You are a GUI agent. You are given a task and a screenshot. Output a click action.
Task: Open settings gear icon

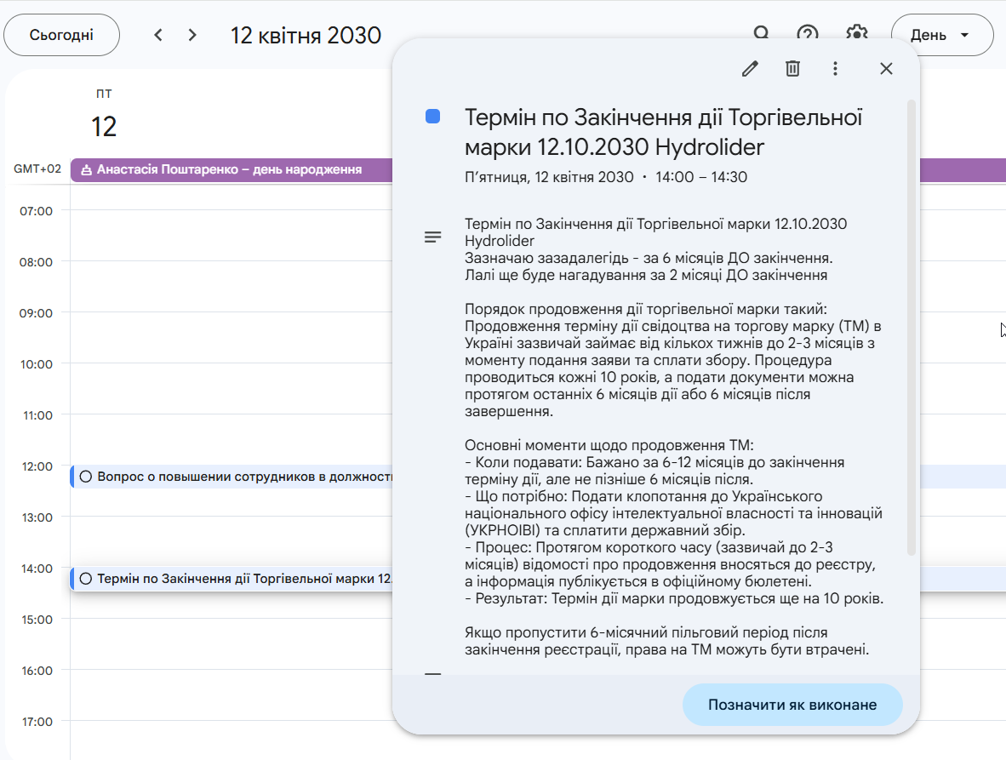pyautogui.click(x=856, y=32)
